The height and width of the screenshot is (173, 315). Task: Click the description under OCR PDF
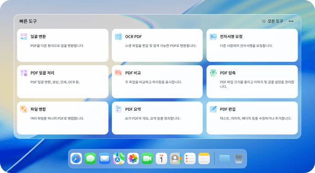(161, 46)
